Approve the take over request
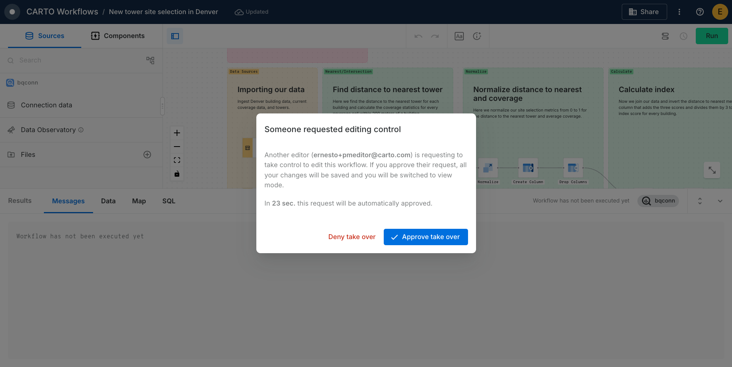The height and width of the screenshot is (367, 732). tap(425, 237)
